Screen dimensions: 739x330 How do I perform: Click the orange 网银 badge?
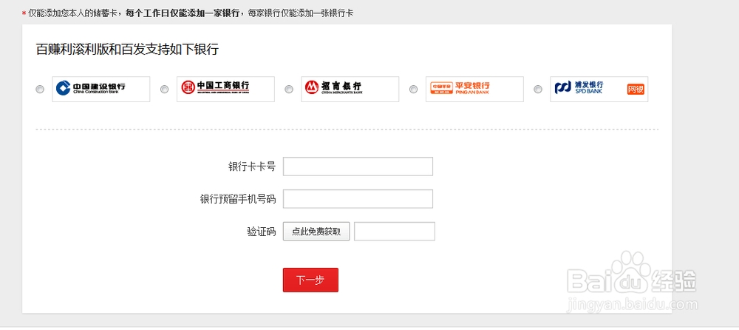point(636,90)
